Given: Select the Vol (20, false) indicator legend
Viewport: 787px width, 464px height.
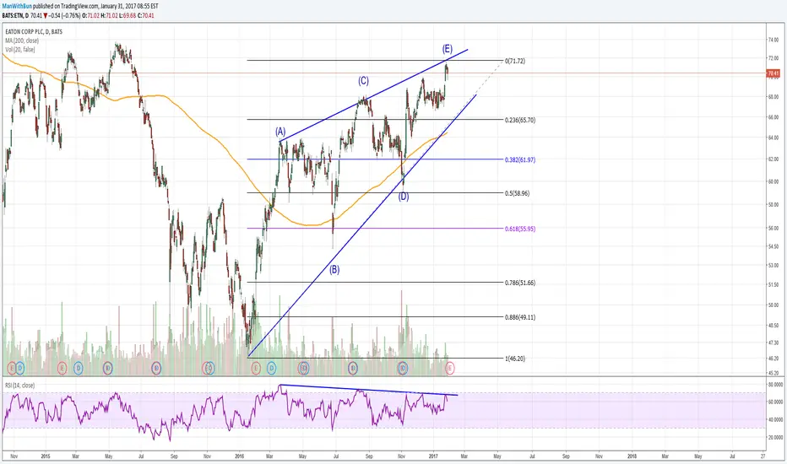Looking at the screenshot, I should click(20, 50).
